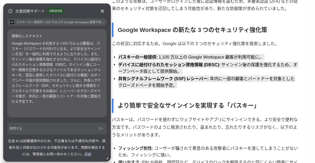Click the 使いやすさ bullet text
Screen dimensions: 315x163
[208, 161]
